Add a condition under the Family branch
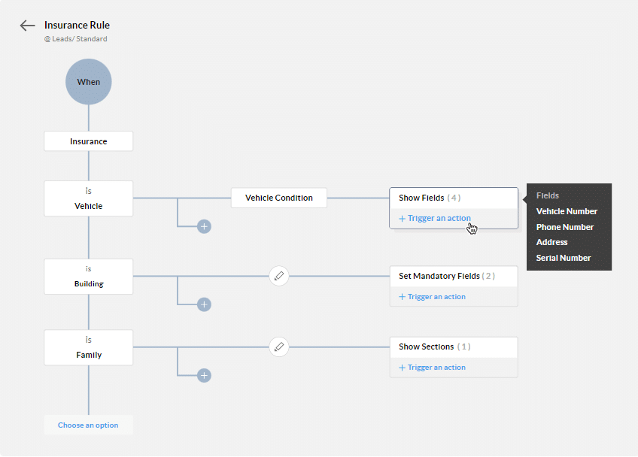 [x=203, y=374]
